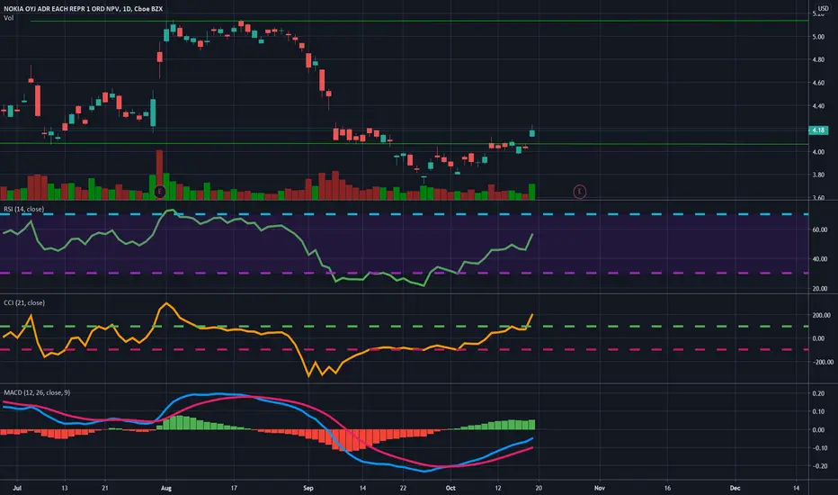This screenshot has width=838, height=495.
Task: Click the 17 date label on time axis
Action: (234, 488)
